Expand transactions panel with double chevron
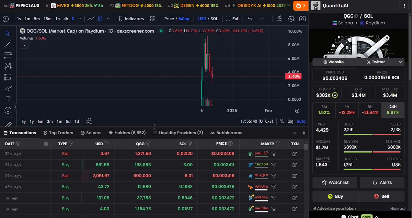The image size is (412, 218). point(304,133)
